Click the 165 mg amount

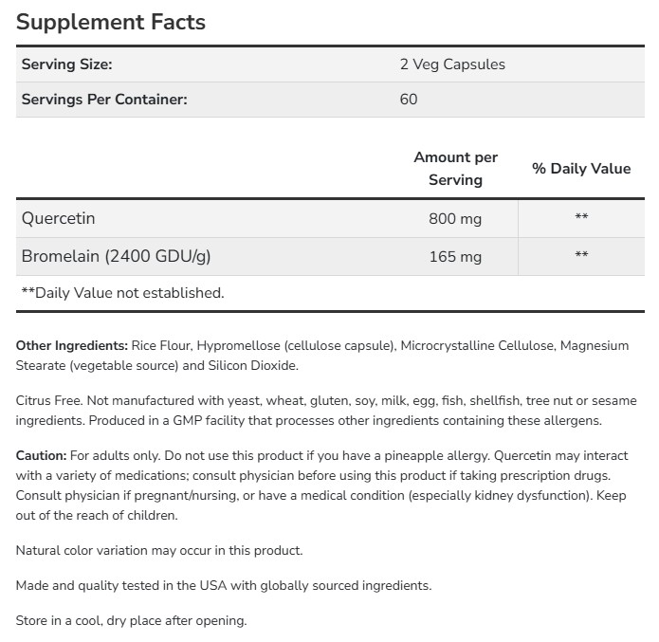tap(455, 256)
